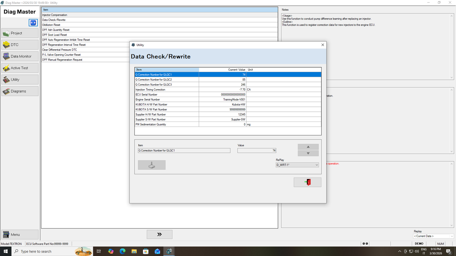The image size is (456, 256).
Task: Click ECU Software Part No status entry
Action: [x=47, y=244]
